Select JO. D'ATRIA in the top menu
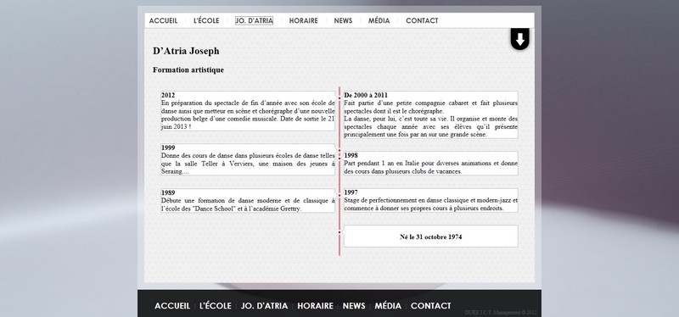This screenshot has height=317, width=679. pyautogui.click(x=254, y=20)
